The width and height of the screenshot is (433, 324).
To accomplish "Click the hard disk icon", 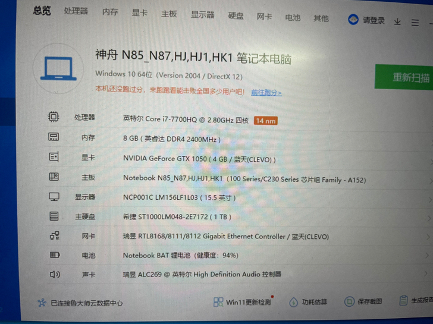I will pos(54,216).
